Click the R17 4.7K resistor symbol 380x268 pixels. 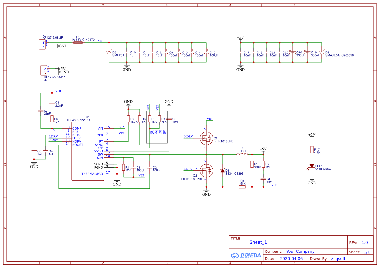point(312,150)
